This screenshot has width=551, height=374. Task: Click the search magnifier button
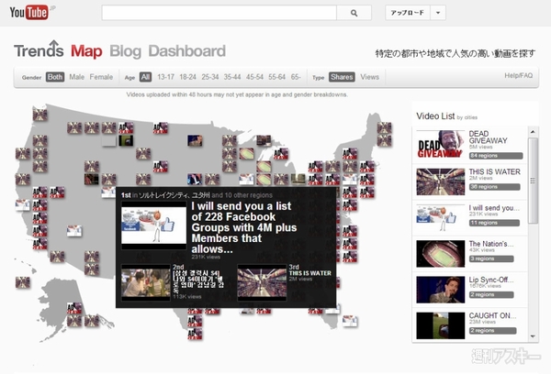pyautogui.click(x=354, y=13)
